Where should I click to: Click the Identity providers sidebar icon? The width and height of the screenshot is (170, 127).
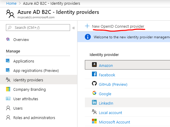click(8, 80)
